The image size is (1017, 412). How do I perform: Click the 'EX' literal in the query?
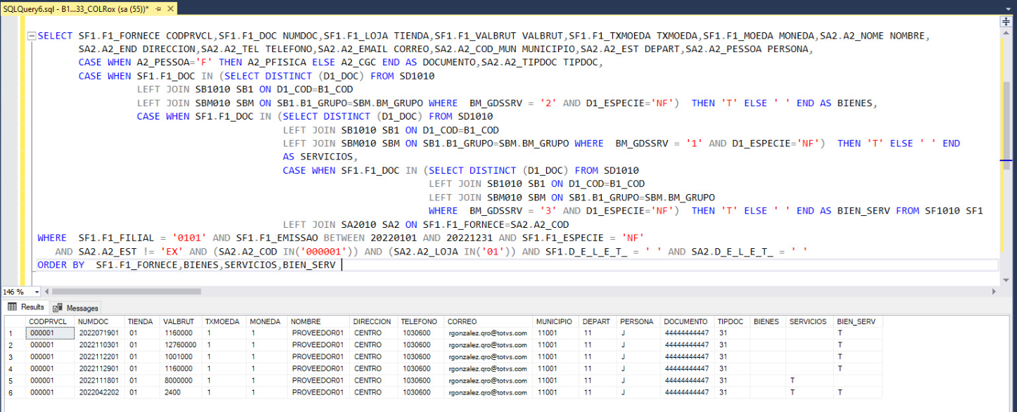tap(170, 252)
